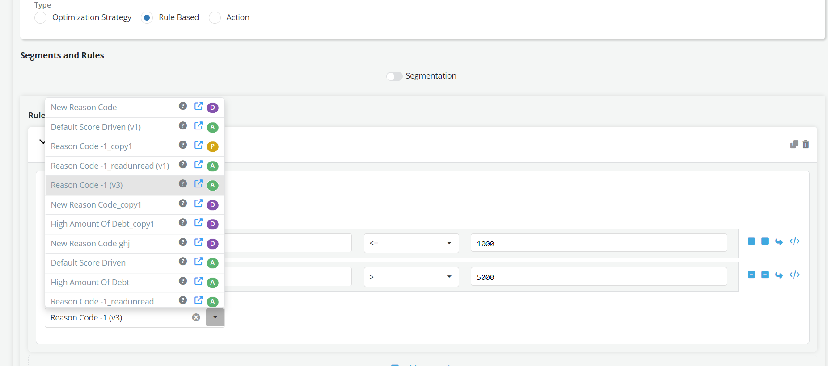This screenshot has width=828, height=366.
Task: Select High Amount Of Debt from list
Action: (90, 283)
